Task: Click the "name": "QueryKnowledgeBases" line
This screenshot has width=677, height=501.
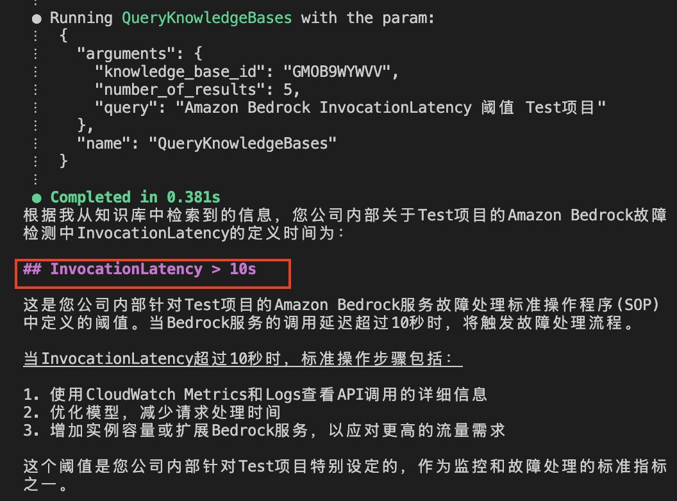Action: pyautogui.click(x=207, y=144)
